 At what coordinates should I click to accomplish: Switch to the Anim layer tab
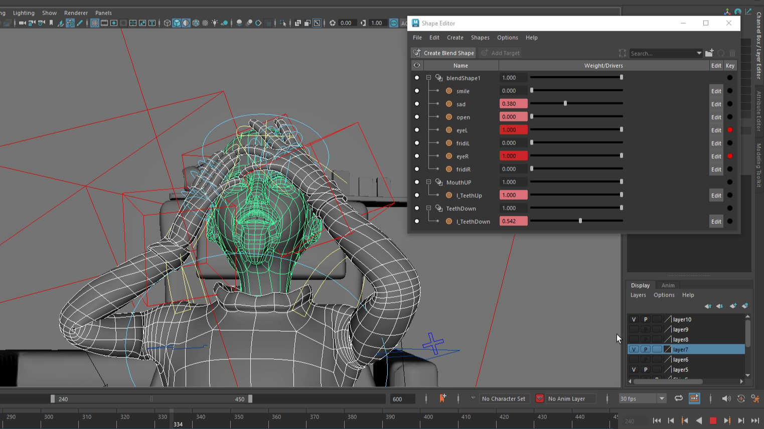[x=668, y=285]
